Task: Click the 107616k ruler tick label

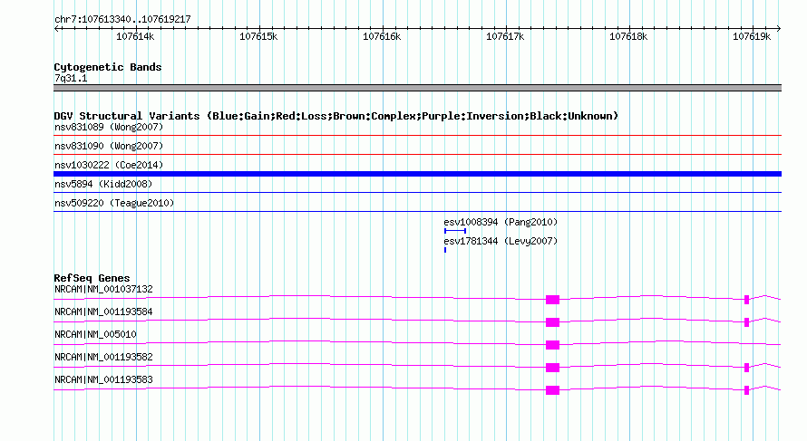Action: point(382,36)
